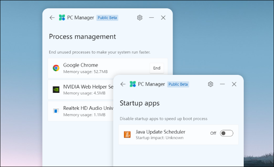End the Google Chrome process
The height and width of the screenshot is (167, 274).
[x=157, y=68]
